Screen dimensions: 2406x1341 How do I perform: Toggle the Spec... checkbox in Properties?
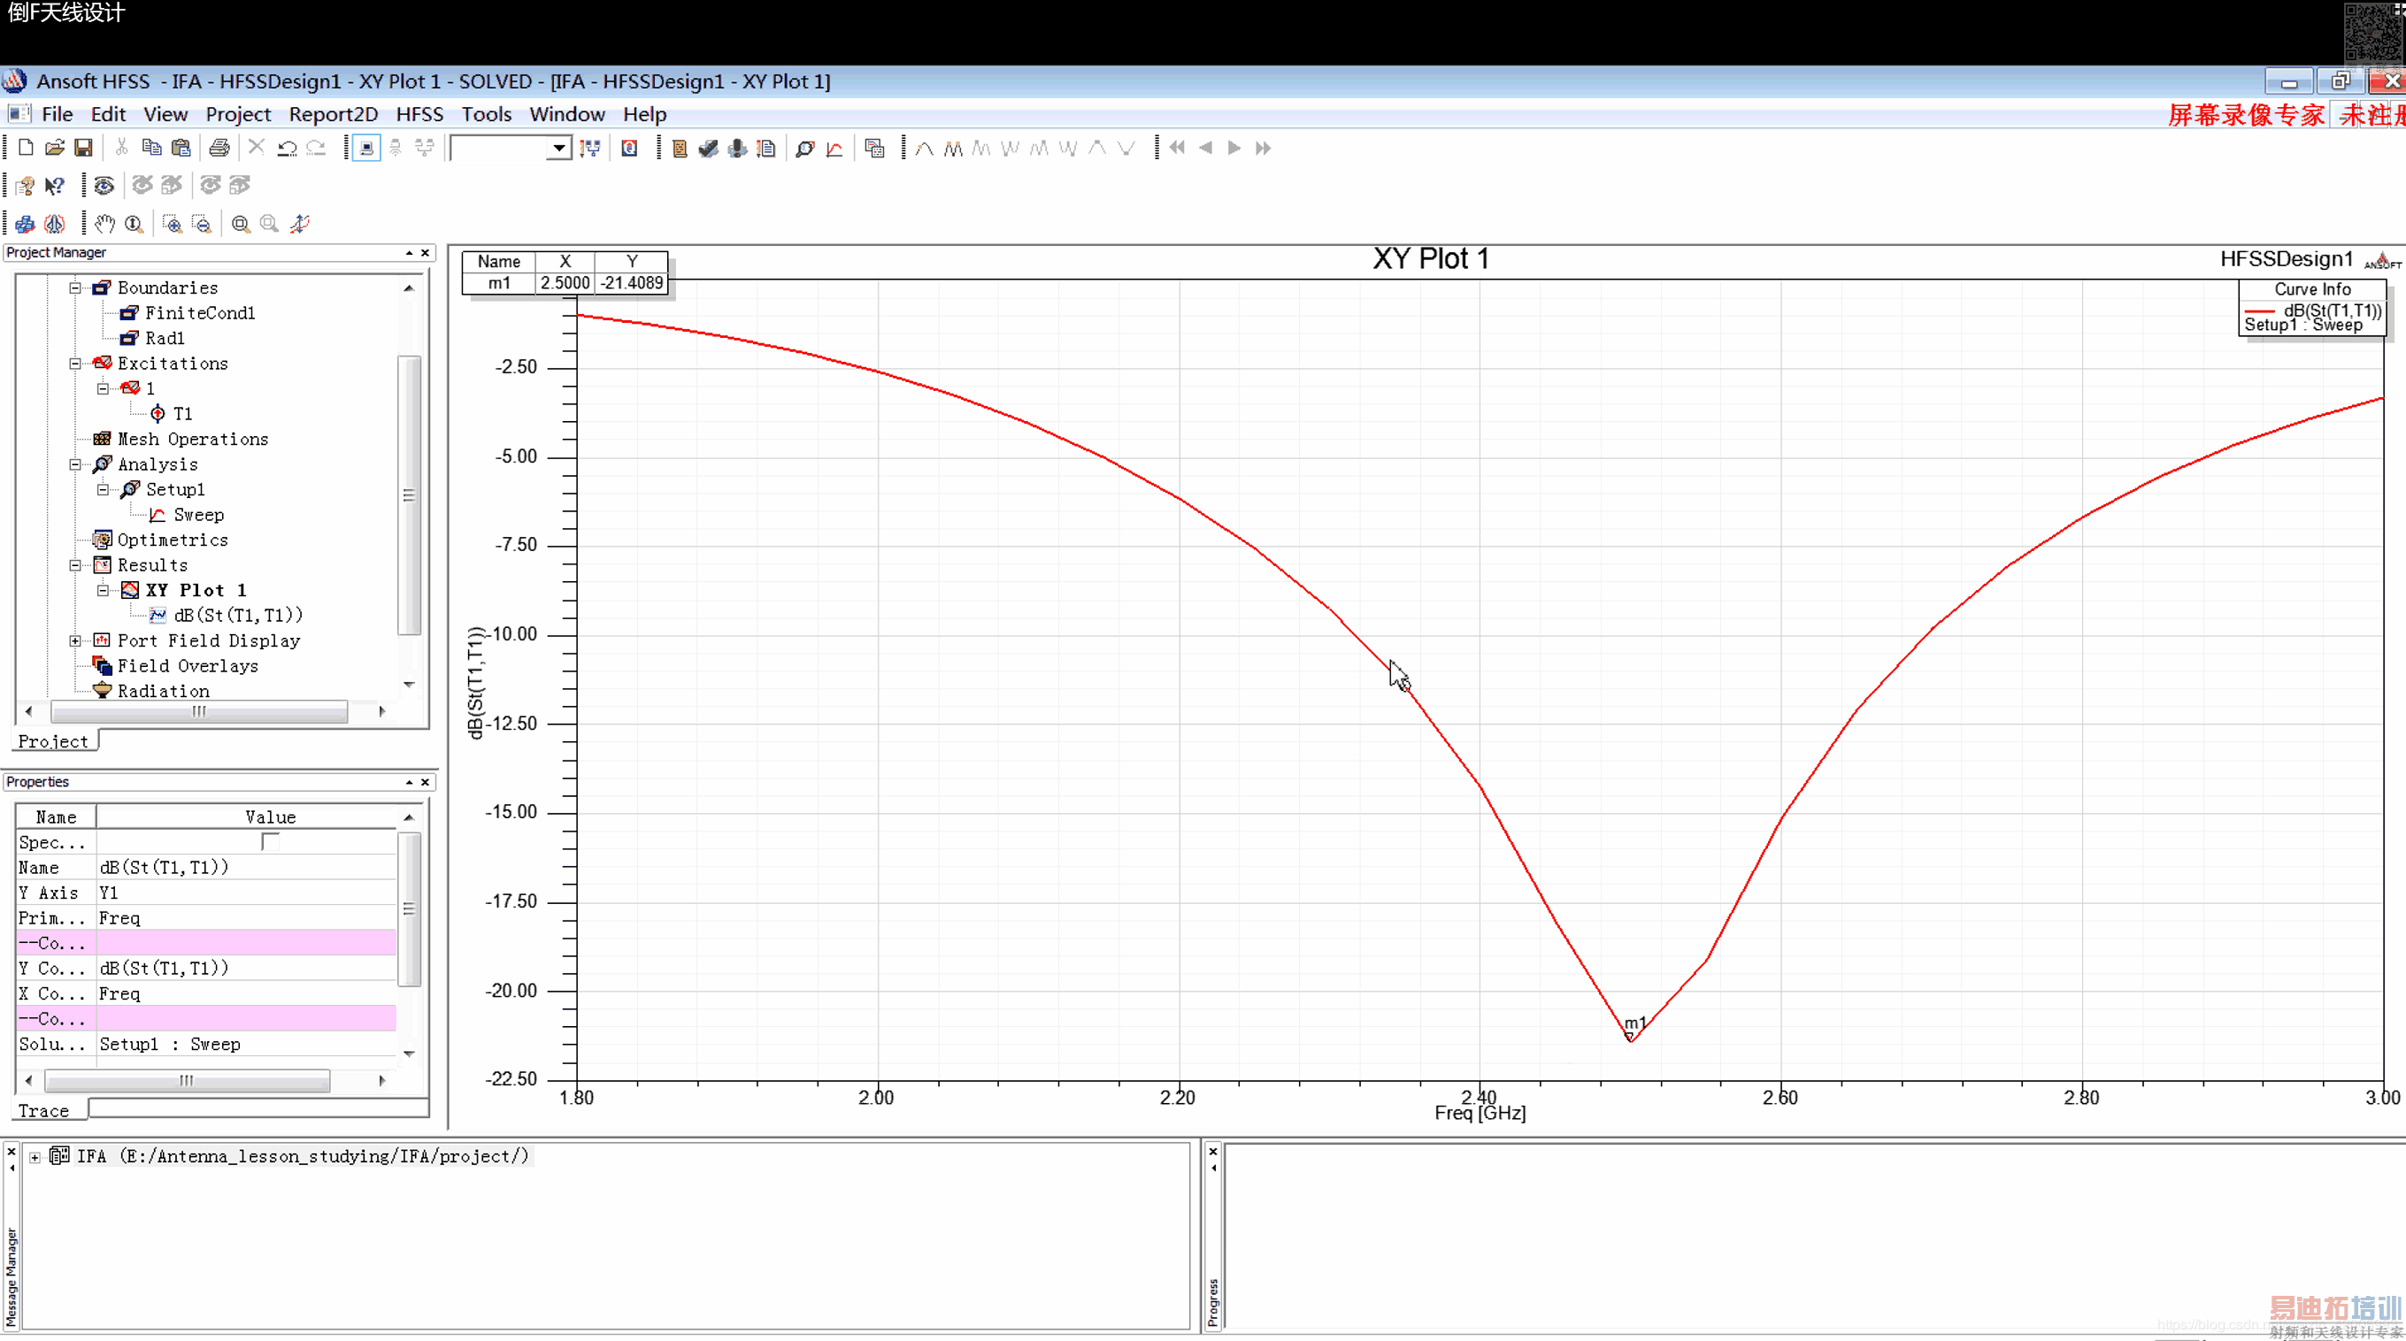[270, 842]
